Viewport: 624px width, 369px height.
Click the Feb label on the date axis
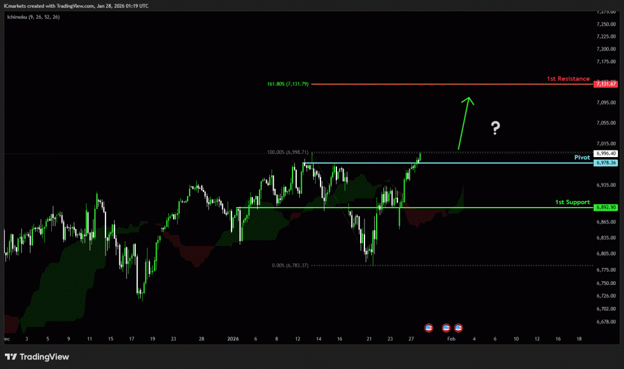450,338
